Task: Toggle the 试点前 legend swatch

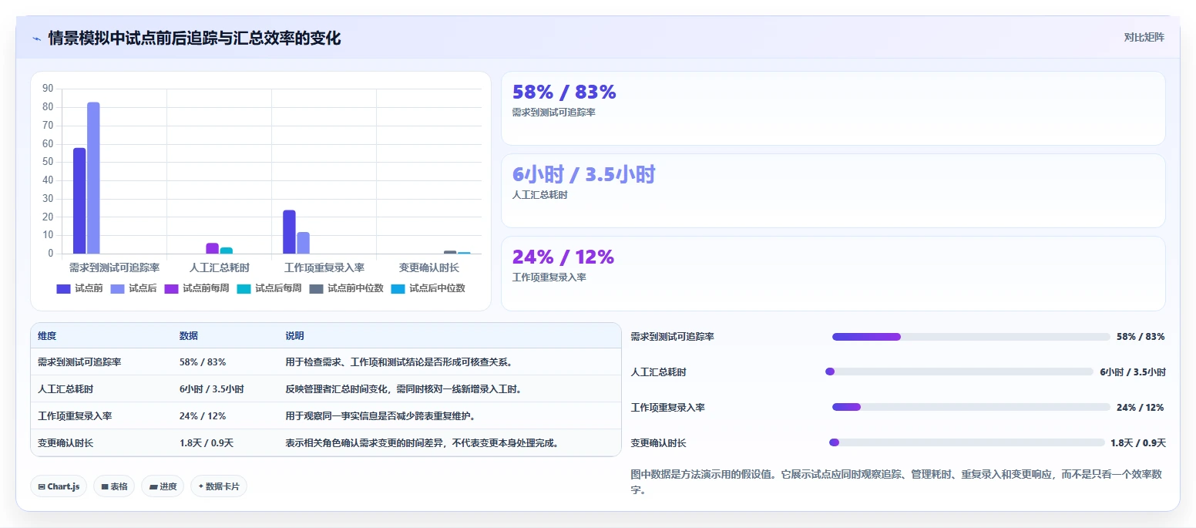Action: click(x=63, y=288)
